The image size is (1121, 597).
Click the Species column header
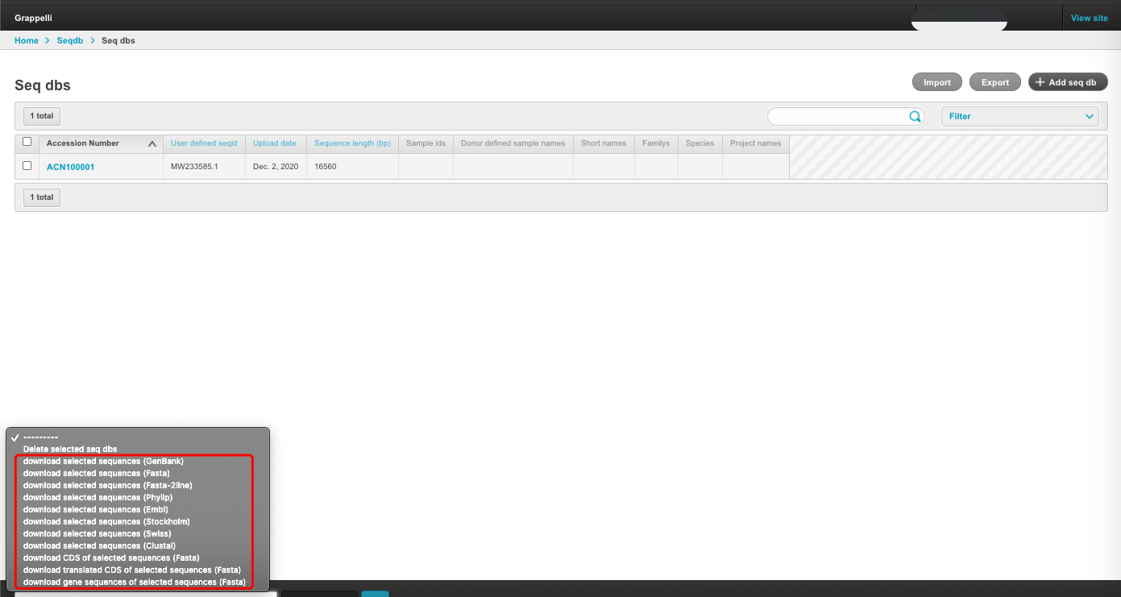(700, 143)
